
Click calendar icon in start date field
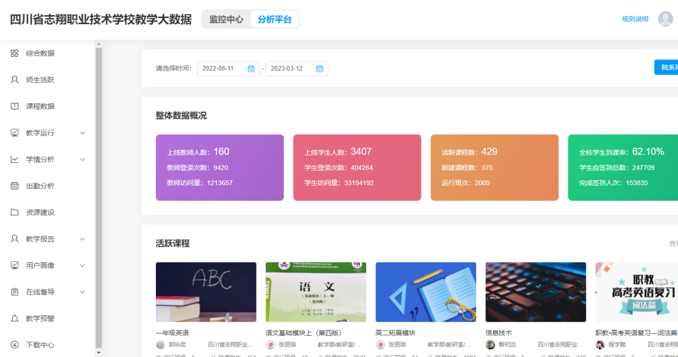(251, 69)
